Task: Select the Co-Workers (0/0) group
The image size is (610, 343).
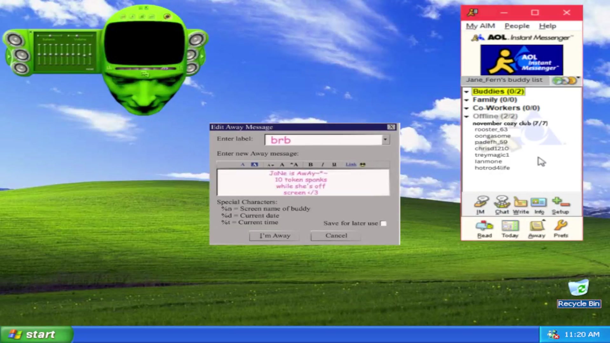Action: click(x=506, y=108)
